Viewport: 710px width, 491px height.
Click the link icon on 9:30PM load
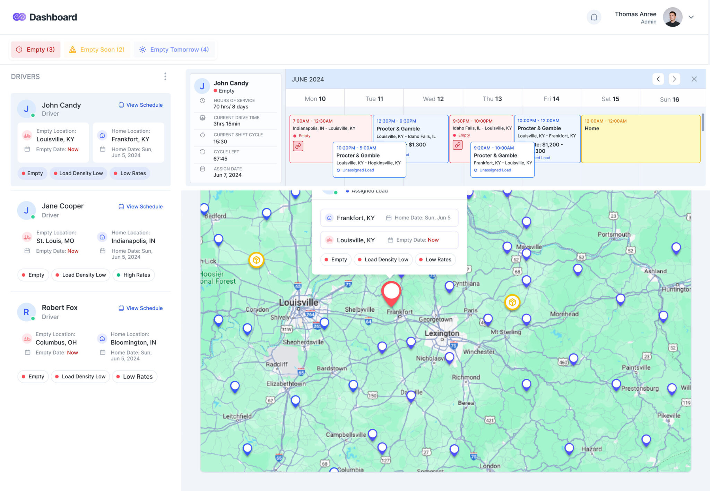coord(458,145)
